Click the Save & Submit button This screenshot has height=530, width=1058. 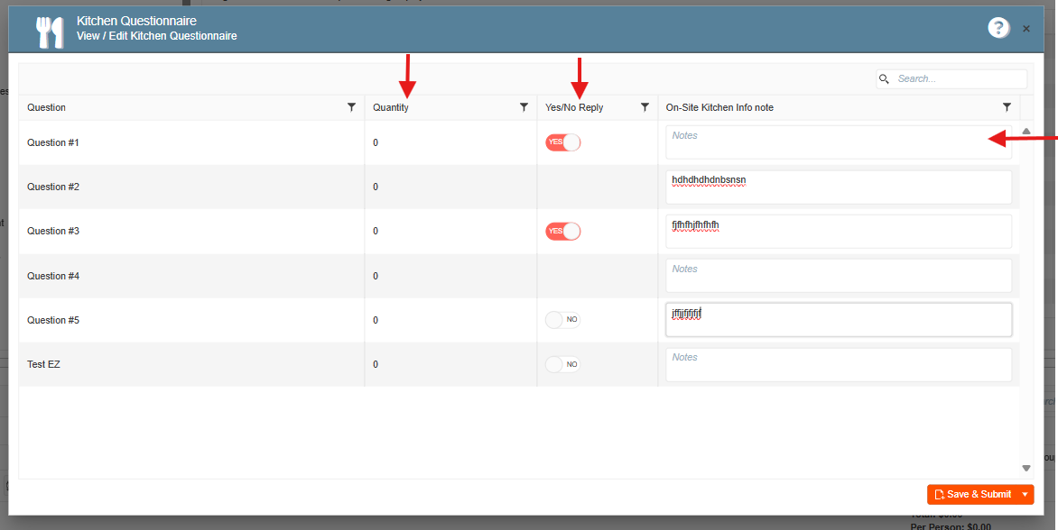[x=971, y=494]
